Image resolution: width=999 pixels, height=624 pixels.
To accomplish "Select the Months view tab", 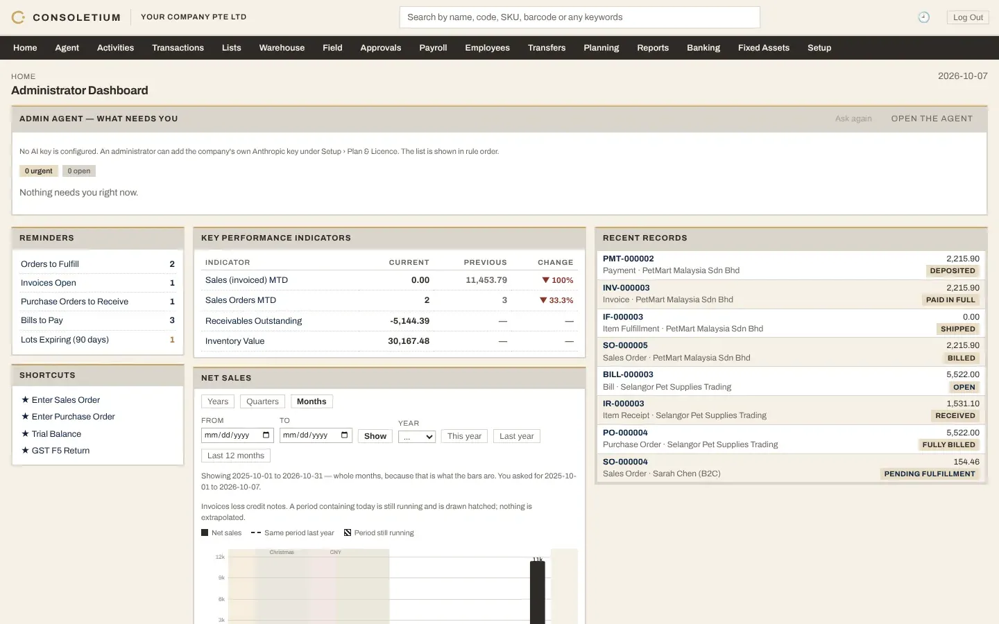I will tap(311, 401).
